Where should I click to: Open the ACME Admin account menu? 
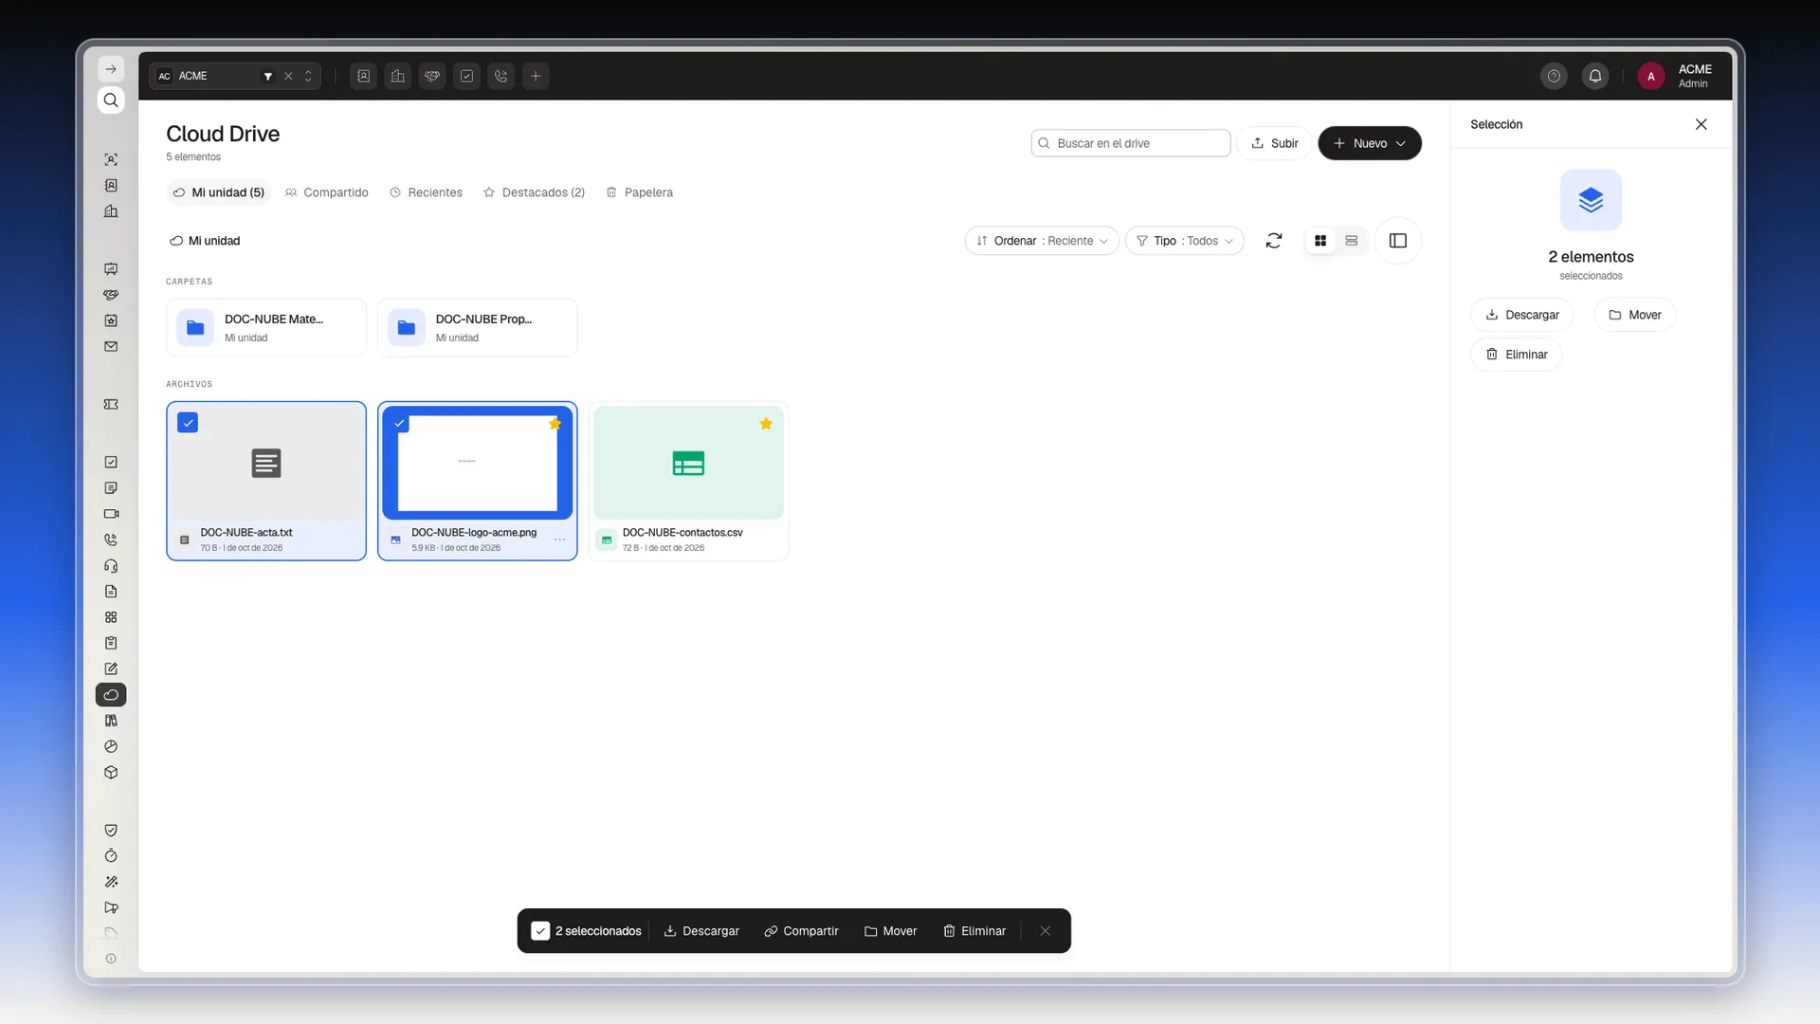point(1676,76)
